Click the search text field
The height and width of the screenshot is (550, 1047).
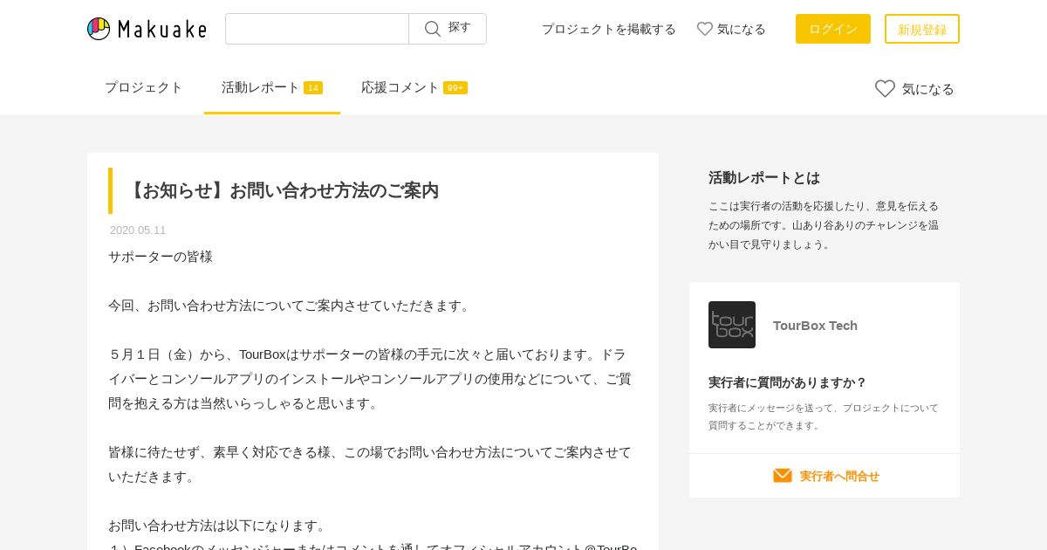[317, 29]
